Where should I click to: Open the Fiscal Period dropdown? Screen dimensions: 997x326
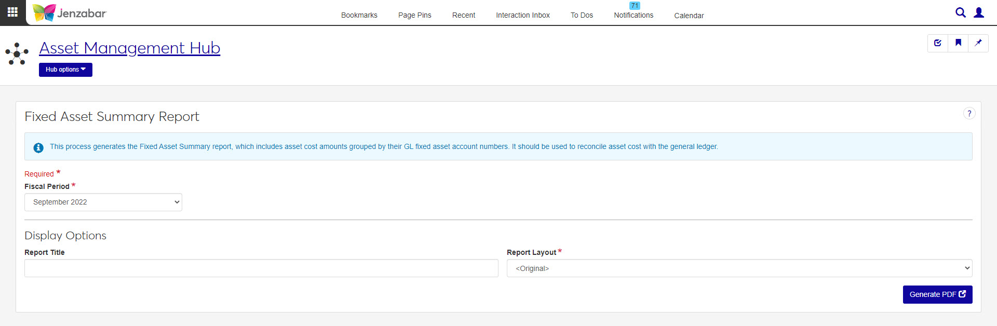pos(103,202)
